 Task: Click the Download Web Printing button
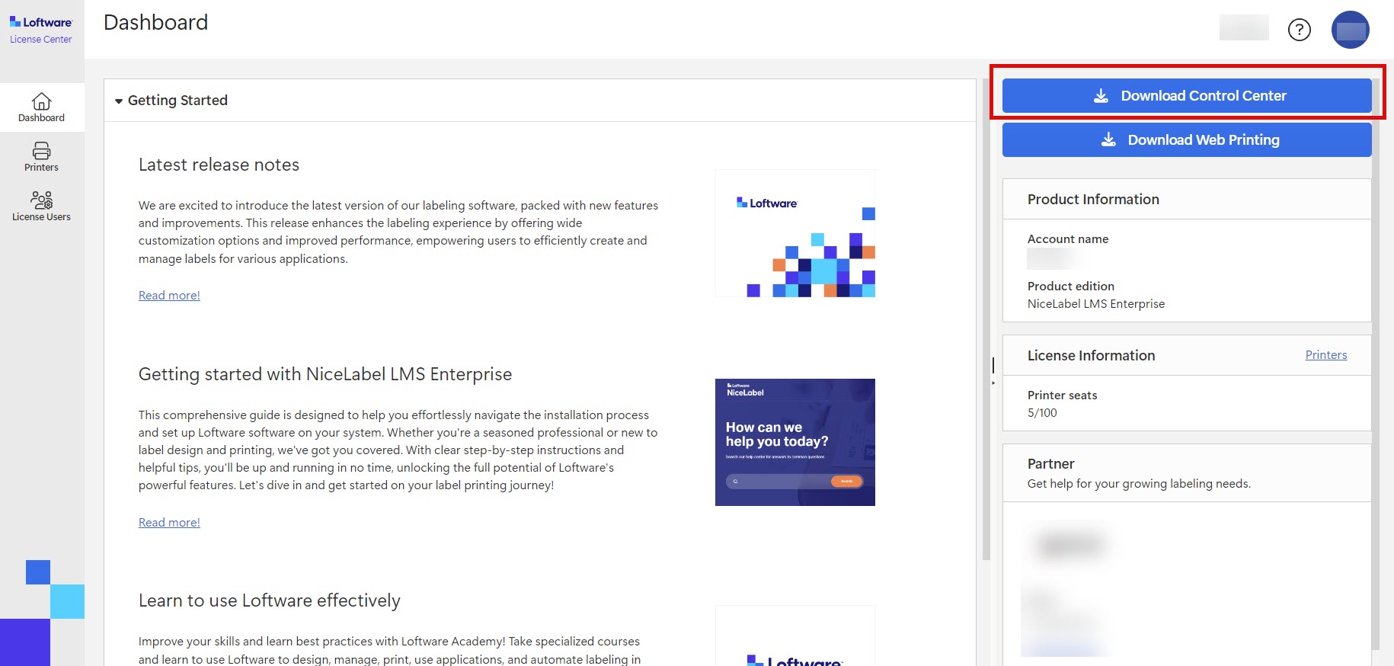point(1187,140)
